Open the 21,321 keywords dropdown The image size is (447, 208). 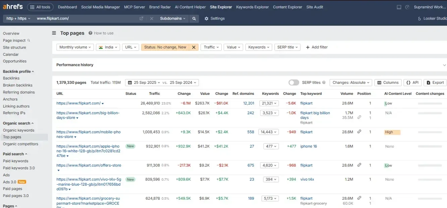[x=270, y=103]
